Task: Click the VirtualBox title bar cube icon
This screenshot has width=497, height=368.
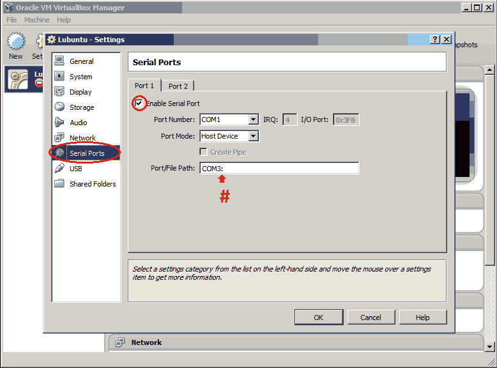Action: 8,7
